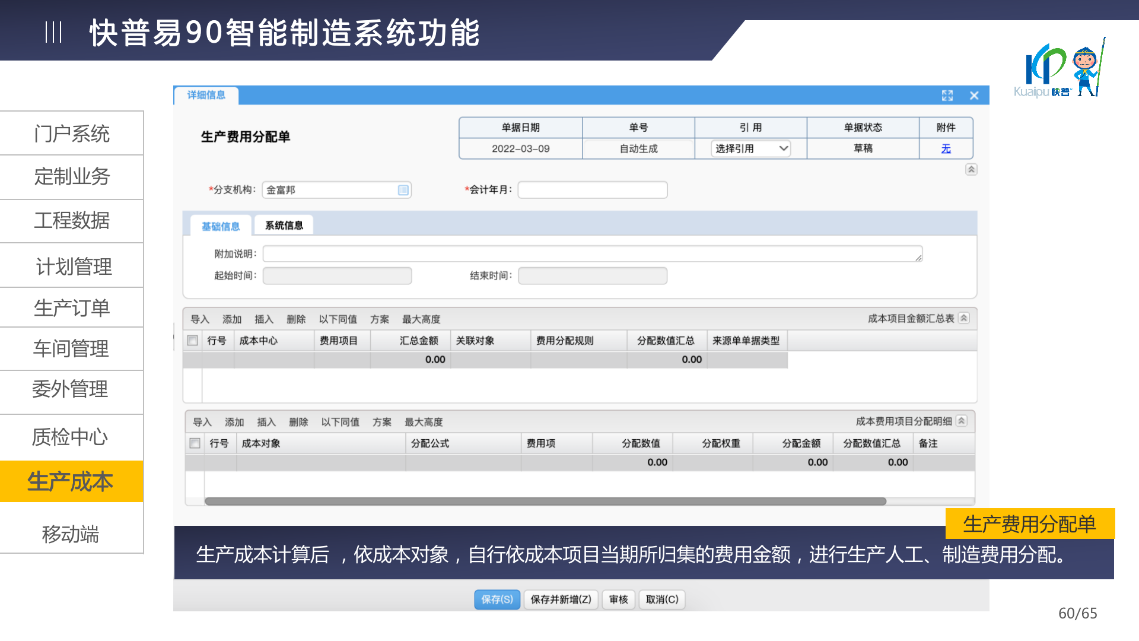Click 审核 button

(618, 599)
